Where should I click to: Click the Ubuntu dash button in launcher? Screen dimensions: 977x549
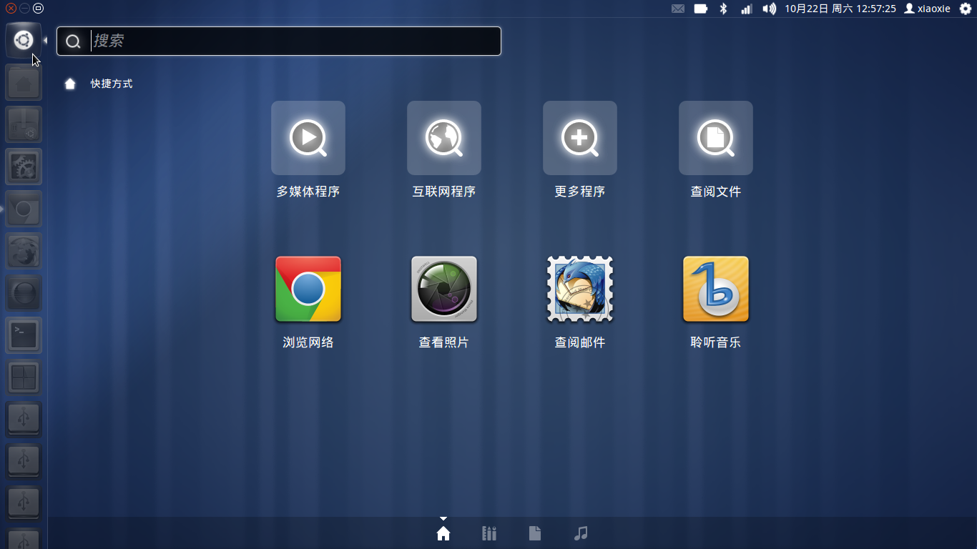[24, 40]
